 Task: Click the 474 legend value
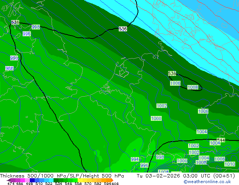coord(11,183)
